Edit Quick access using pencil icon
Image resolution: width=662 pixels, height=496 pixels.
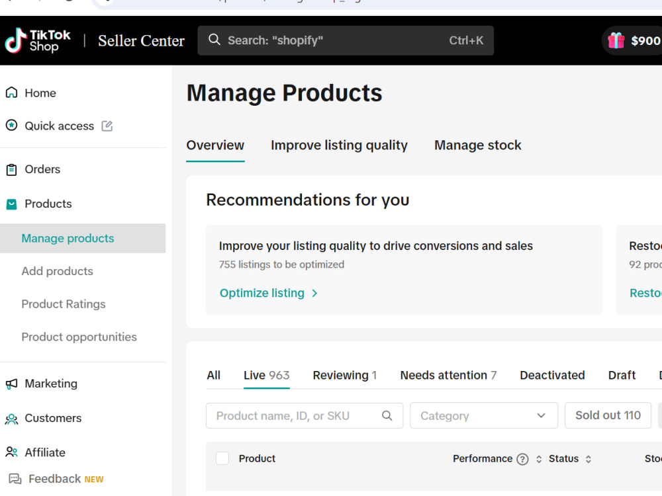[x=107, y=126]
